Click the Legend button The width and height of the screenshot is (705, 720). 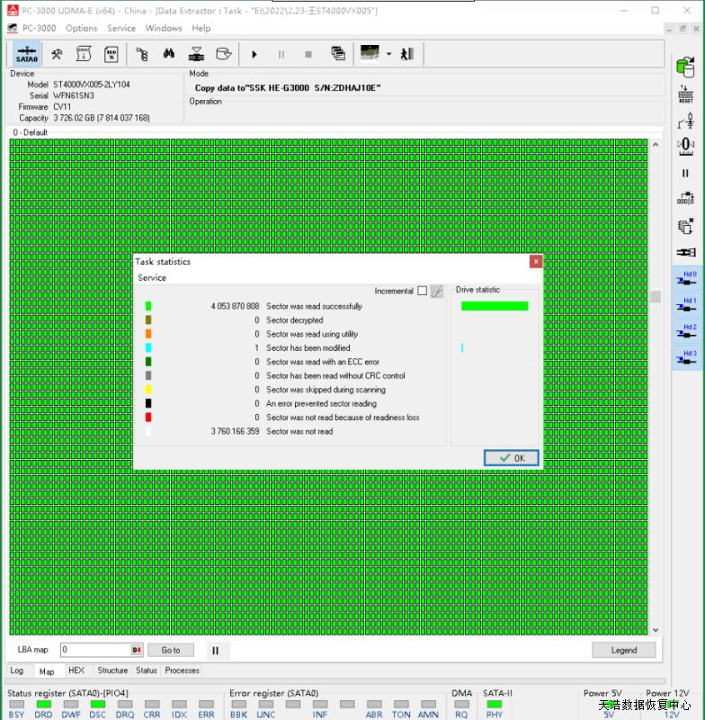coord(623,650)
